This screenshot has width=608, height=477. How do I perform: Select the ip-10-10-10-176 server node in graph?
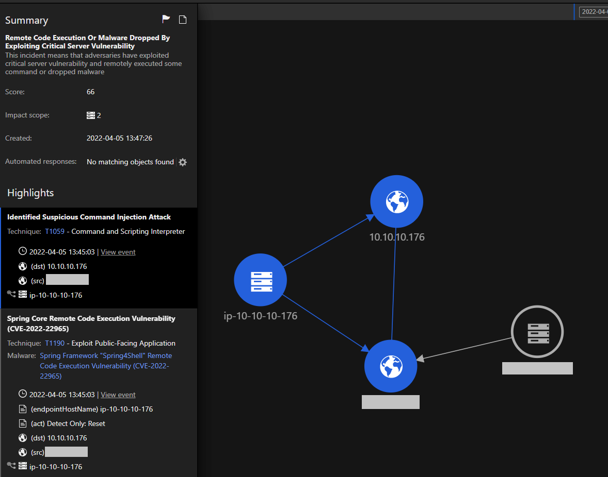point(260,281)
